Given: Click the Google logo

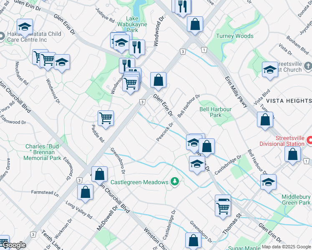Looking at the screenshot, I should tap(14, 245).
